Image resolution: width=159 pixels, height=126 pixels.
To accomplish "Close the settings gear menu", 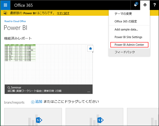I will click(x=145, y=5).
